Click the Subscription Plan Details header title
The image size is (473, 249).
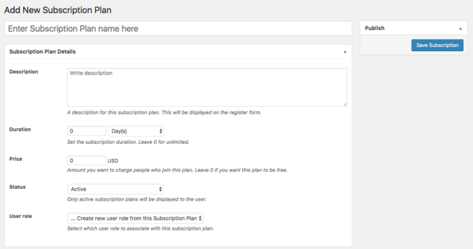(43, 52)
